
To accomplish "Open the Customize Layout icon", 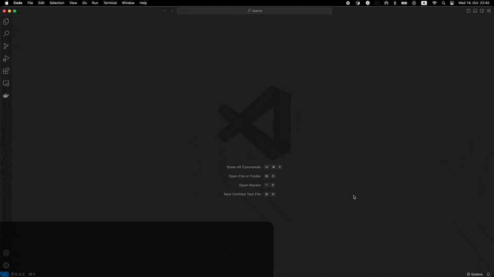I will pos(489,11).
